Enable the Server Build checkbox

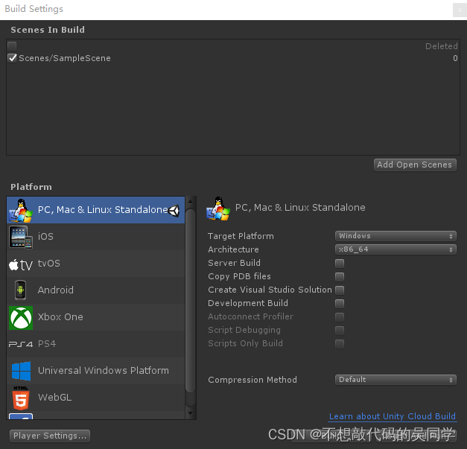click(340, 263)
